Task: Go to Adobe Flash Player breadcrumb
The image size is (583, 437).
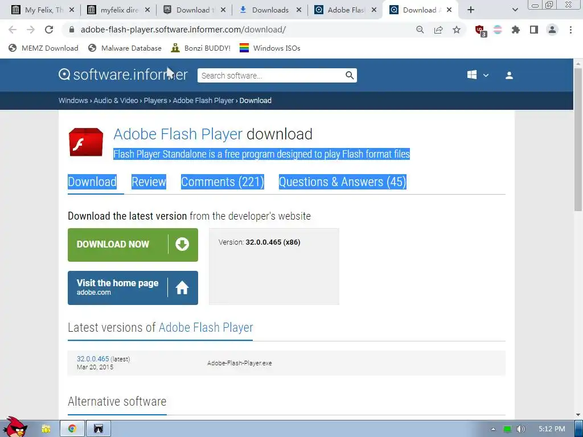Action: click(203, 100)
